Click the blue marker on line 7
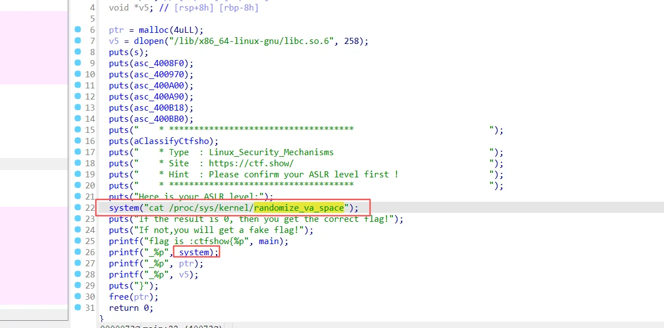Image resolution: width=664 pixels, height=328 pixels. coord(78,41)
